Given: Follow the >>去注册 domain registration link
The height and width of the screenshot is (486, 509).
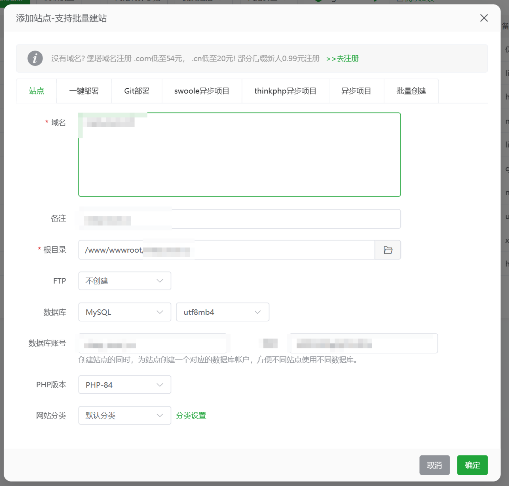Looking at the screenshot, I should point(342,58).
